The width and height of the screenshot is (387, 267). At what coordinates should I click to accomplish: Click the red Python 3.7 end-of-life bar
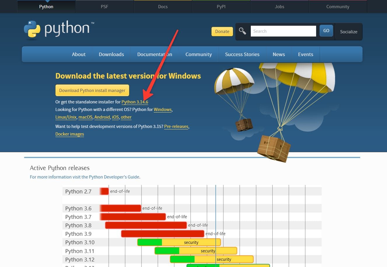point(133,217)
